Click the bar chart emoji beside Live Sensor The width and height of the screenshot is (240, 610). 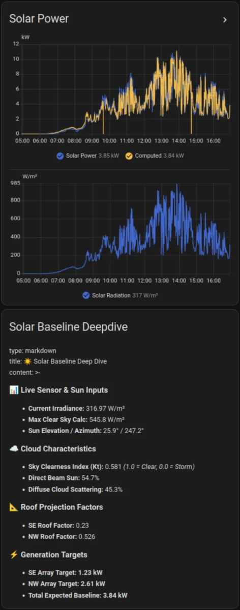coord(14,390)
